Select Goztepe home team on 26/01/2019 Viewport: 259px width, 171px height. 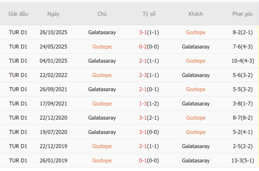pos(102,161)
